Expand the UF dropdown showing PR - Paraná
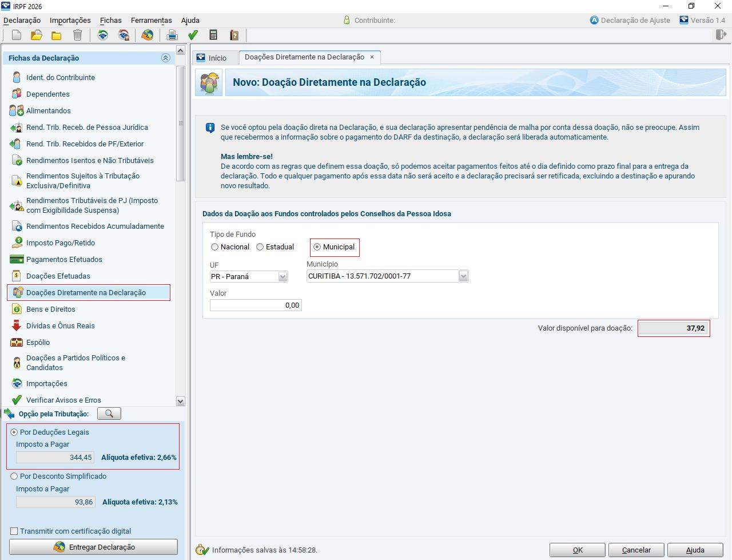Viewport: 732px width, 560px height. tap(283, 277)
